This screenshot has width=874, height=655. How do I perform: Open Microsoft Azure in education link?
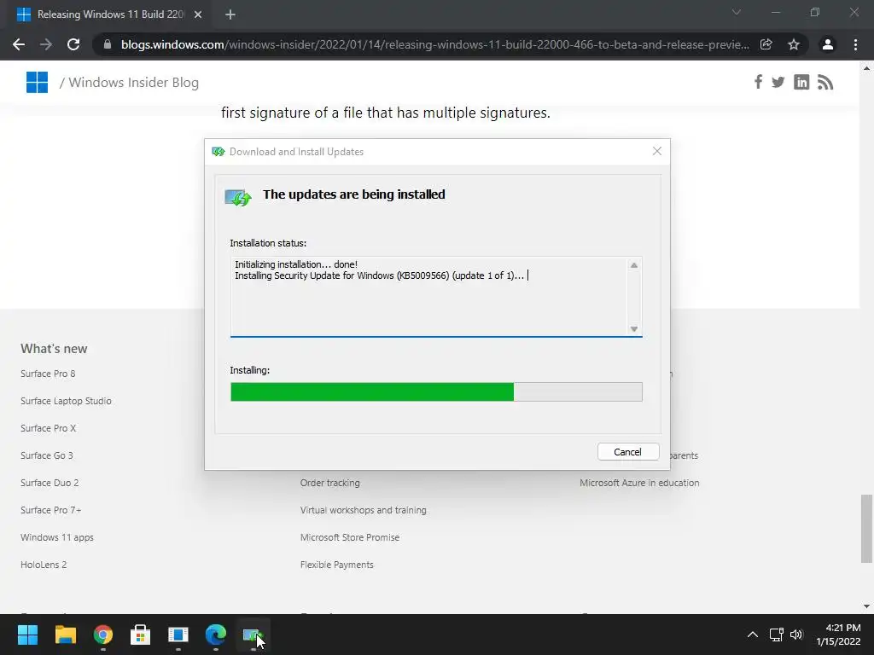click(x=639, y=483)
